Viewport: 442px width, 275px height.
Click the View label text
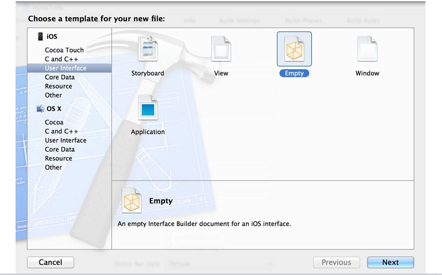[221, 73]
